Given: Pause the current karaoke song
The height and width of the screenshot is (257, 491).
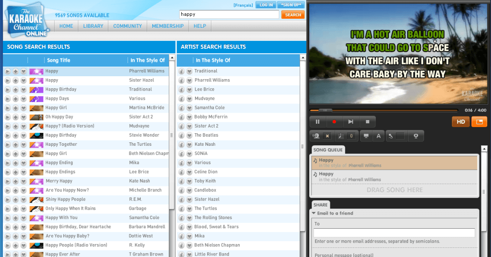Looking at the screenshot, I should tap(317, 122).
